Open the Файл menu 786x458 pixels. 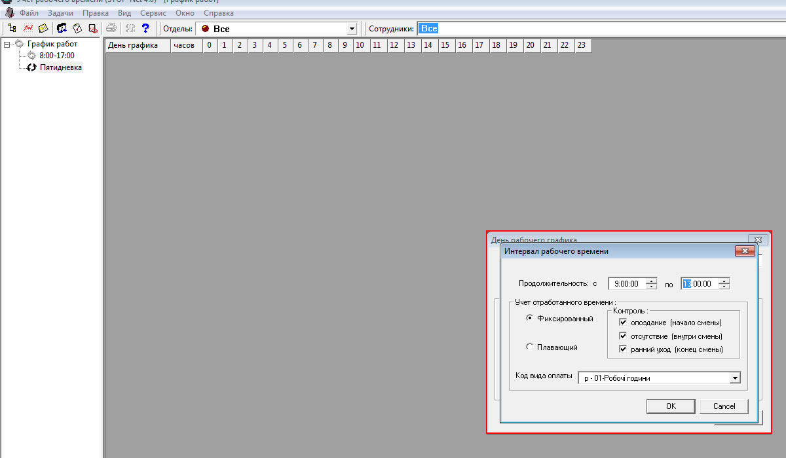(29, 13)
